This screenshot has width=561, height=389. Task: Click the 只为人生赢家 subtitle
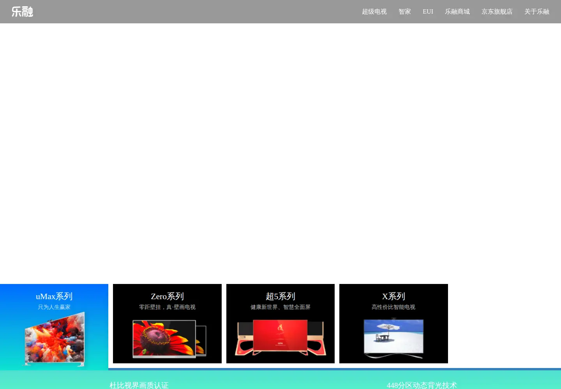(54, 307)
